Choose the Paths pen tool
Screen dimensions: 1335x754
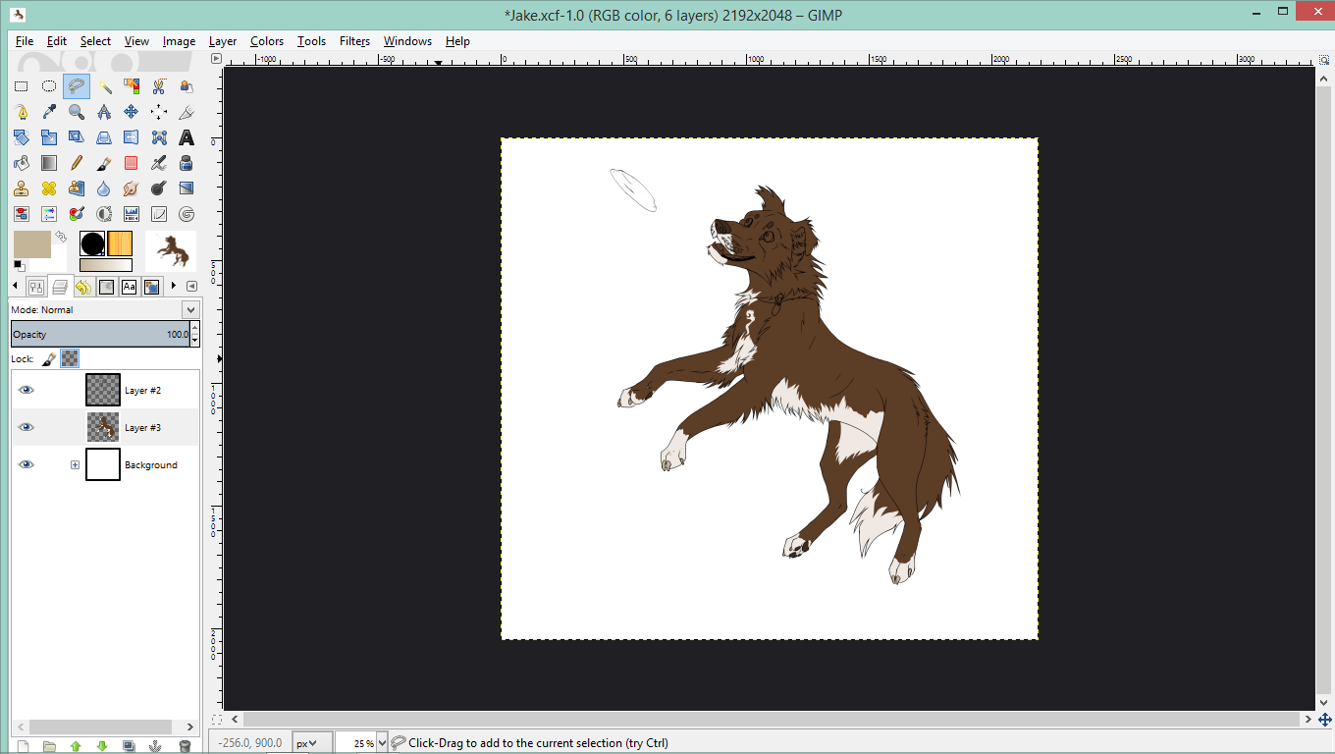tap(21, 112)
